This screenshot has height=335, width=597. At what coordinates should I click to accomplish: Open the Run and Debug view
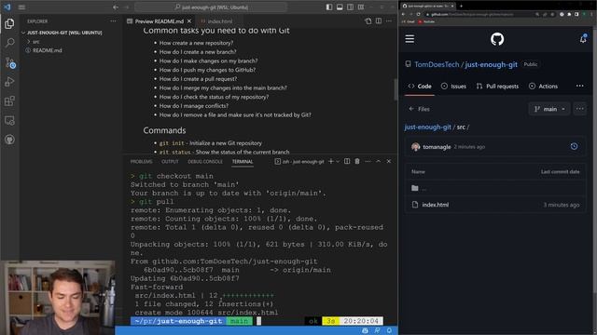click(x=9, y=82)
